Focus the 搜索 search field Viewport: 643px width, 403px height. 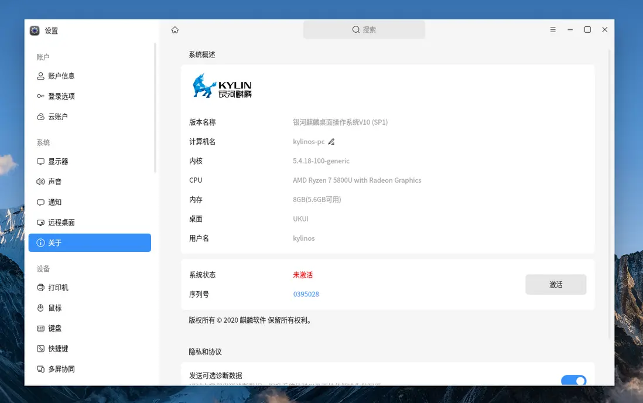pyautogui.click(x=364, y=29)
